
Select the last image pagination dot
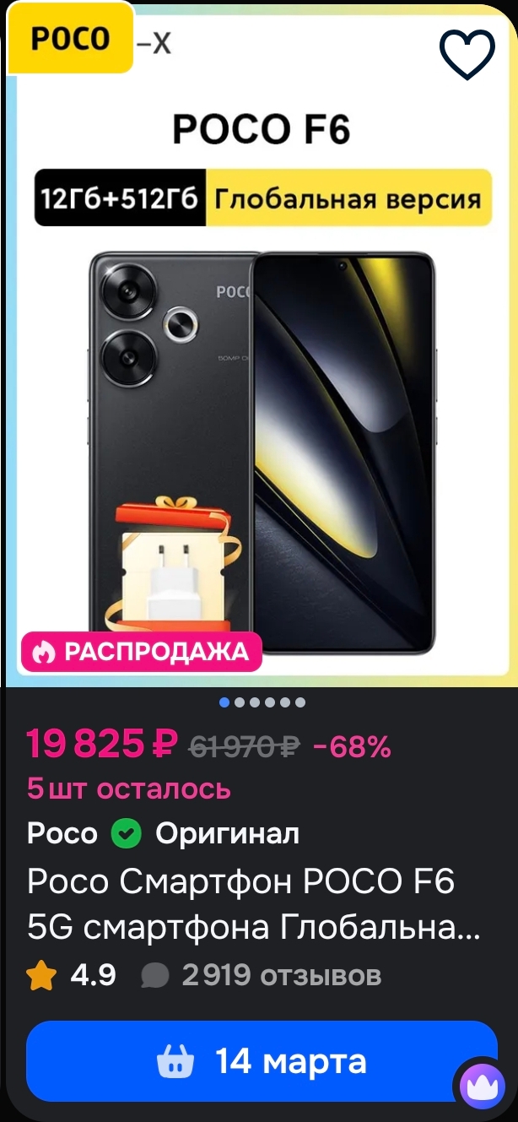[300, 702]
